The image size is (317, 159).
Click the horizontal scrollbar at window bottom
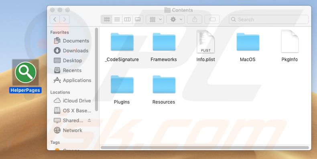205,147
